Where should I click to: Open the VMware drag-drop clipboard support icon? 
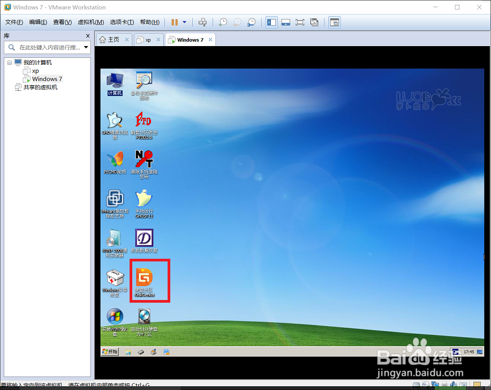click(115, 204)
